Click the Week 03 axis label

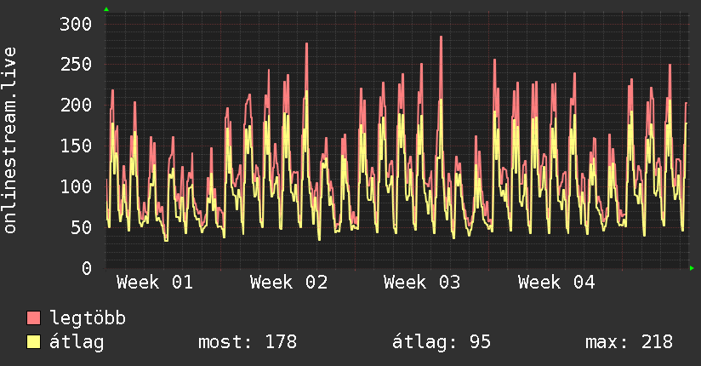(x=422, y=283)
